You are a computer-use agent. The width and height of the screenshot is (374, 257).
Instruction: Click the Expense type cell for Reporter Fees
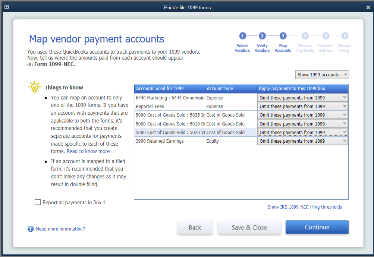(x=231, y=106)
